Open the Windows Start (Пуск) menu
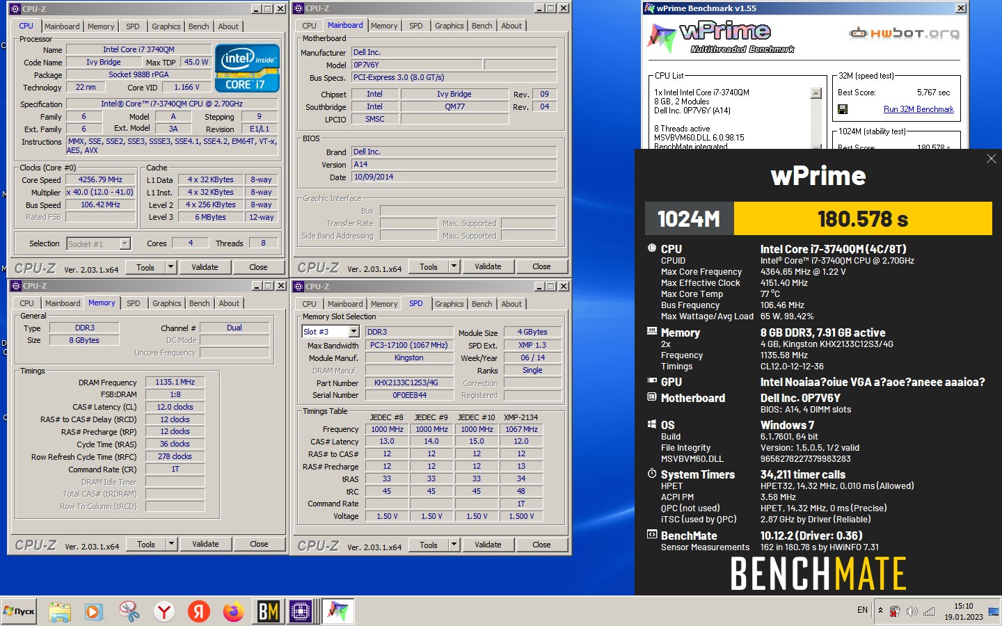 click(19, 611)
